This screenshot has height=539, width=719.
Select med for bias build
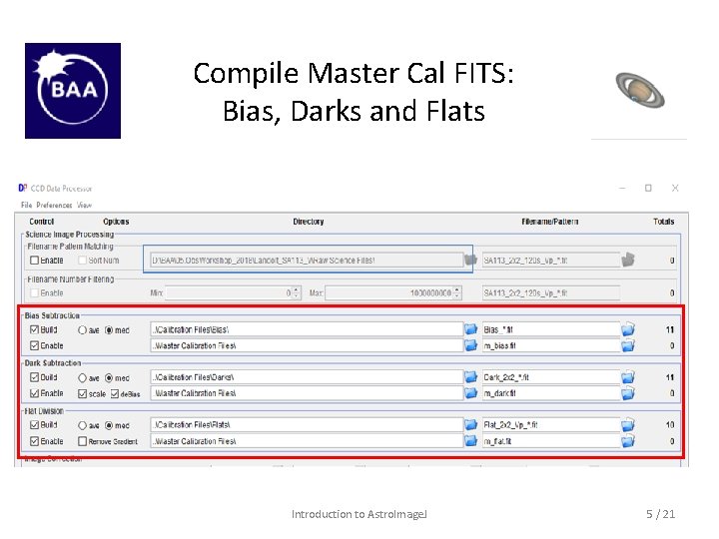pos(109,330)
